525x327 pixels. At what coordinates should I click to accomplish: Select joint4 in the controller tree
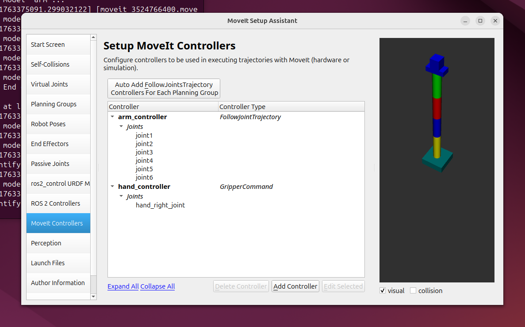click(x=144, y=160)
